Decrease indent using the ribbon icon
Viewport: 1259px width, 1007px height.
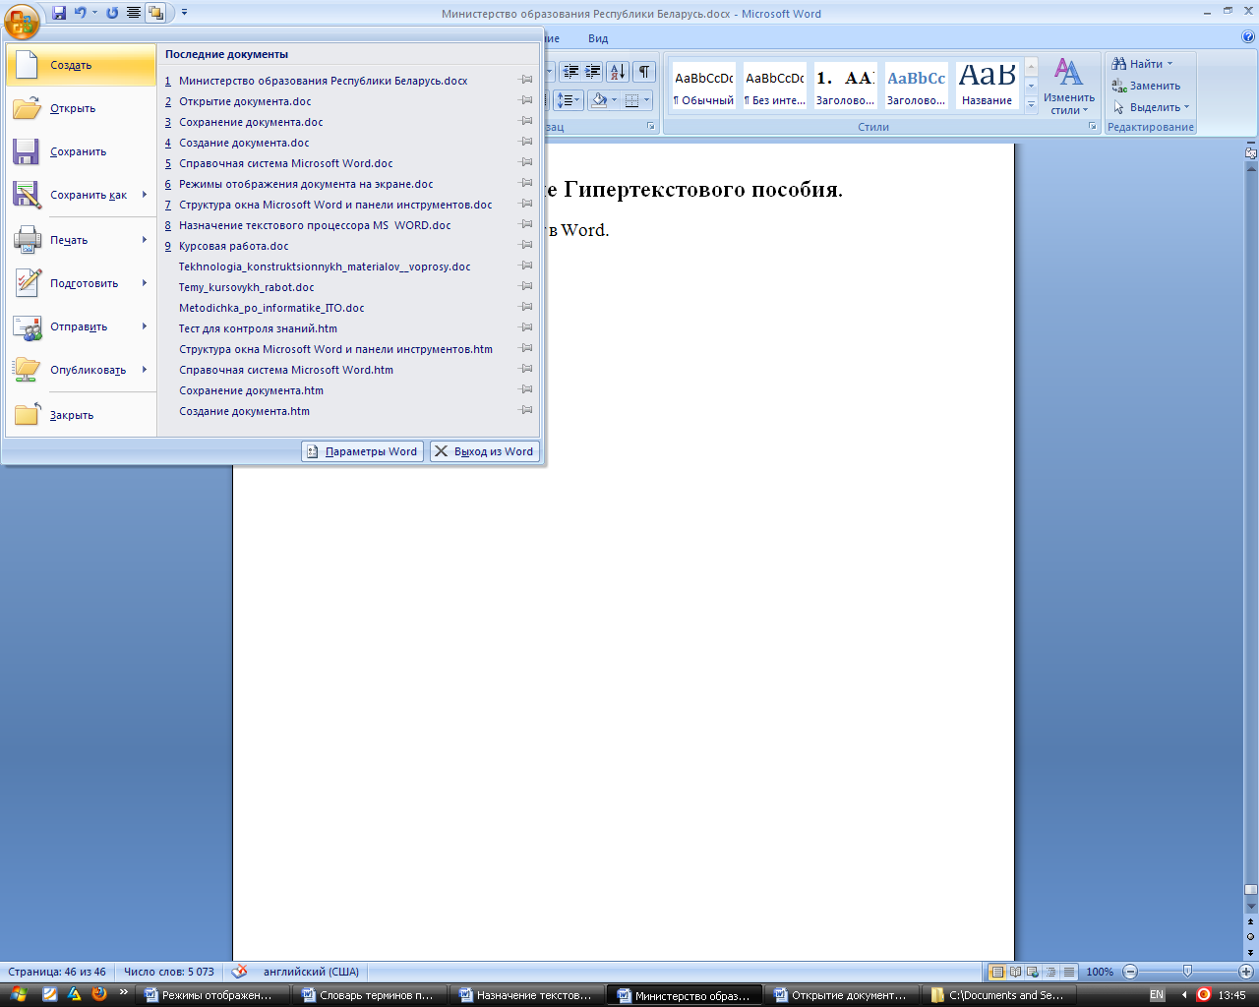pos(570,72)
